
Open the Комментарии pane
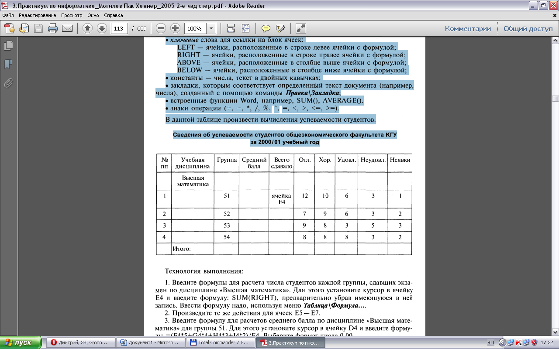[x=468, y=29]
